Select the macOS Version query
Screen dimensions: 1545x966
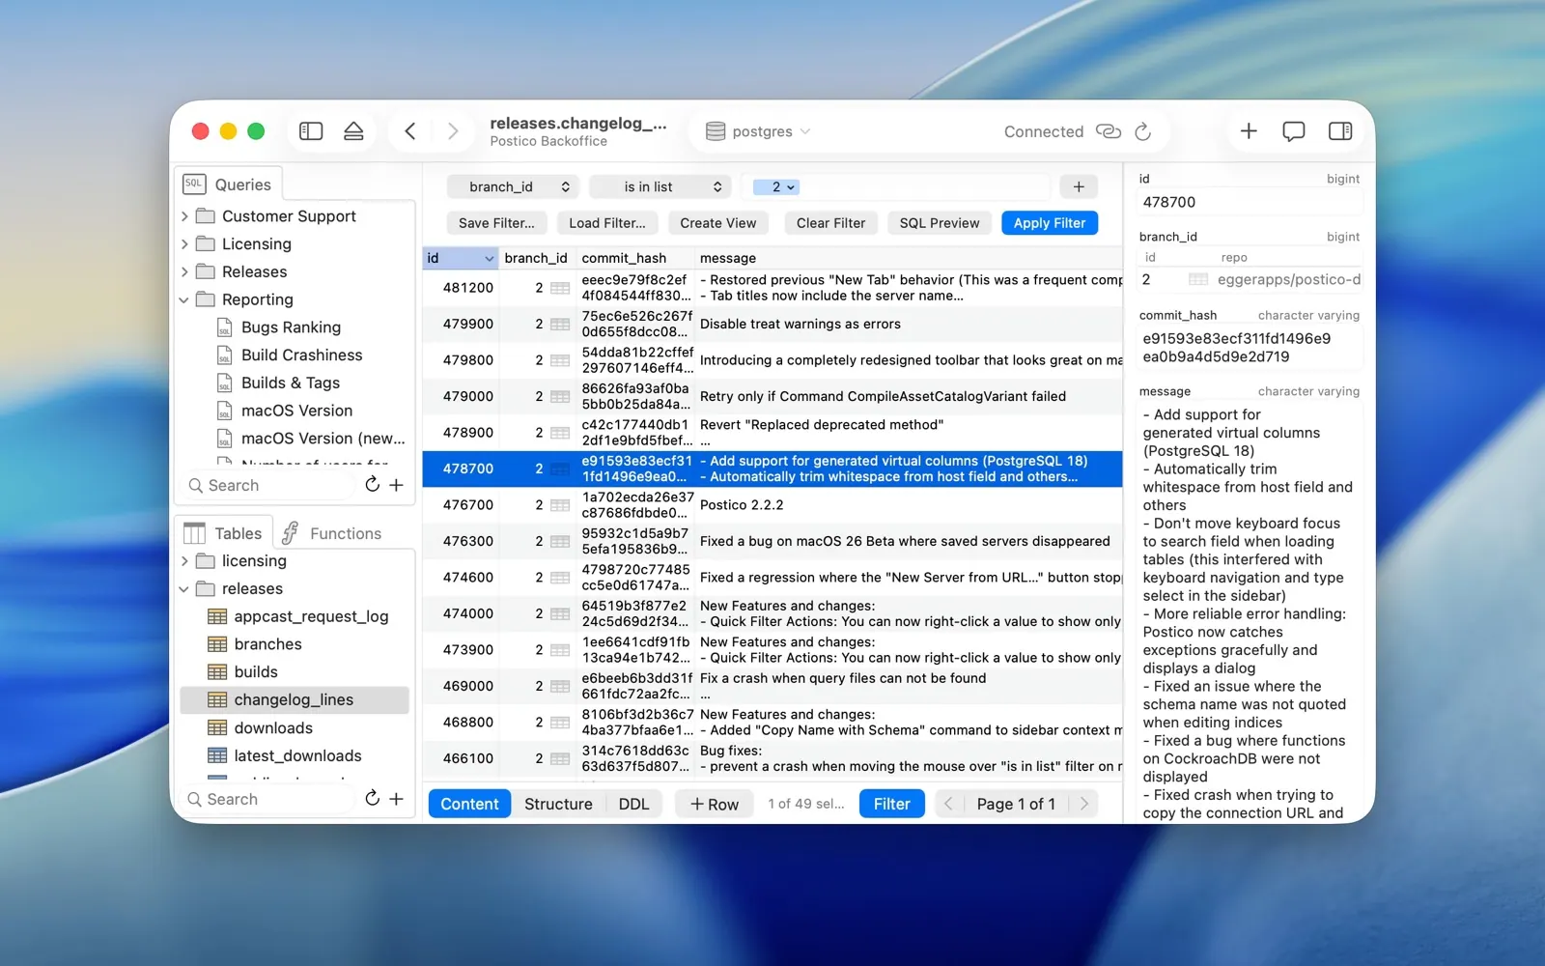296,412
